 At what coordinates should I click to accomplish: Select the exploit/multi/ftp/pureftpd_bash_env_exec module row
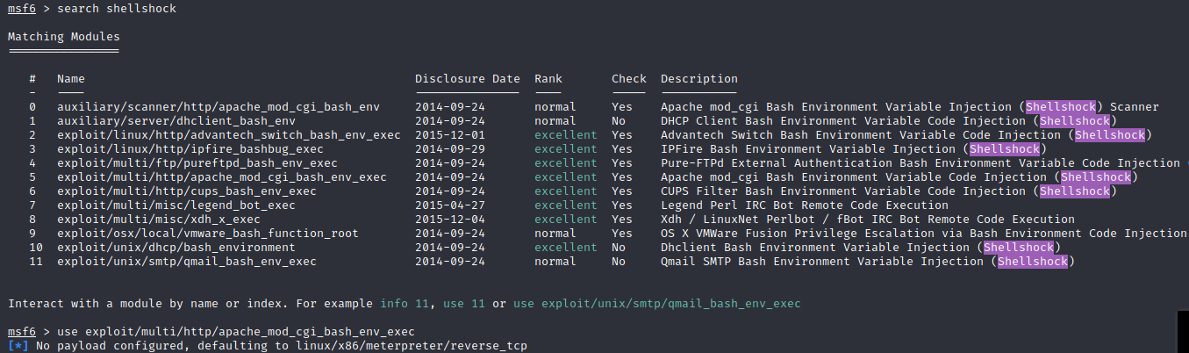[197, 163]
